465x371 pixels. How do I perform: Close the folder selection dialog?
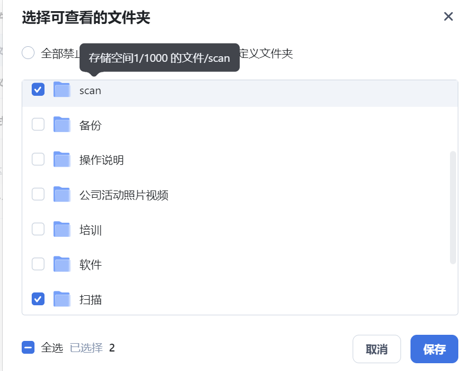[x=448, y=17]
